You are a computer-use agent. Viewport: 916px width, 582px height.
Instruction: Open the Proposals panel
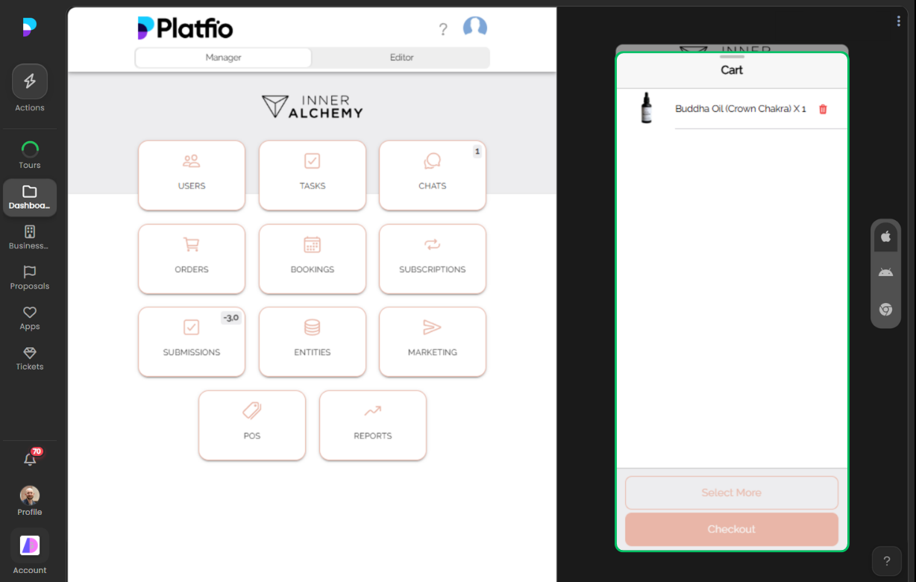tap(29, 277)
